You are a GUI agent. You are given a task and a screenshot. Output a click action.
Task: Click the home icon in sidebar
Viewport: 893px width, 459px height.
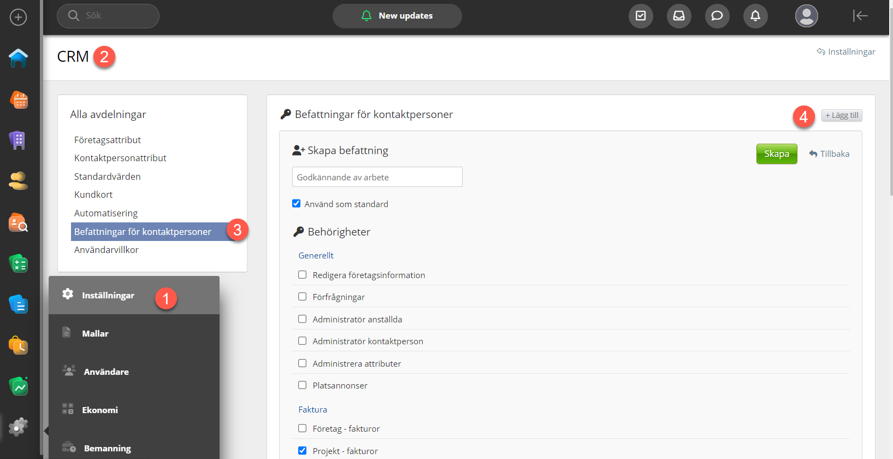tap(19, 58)
